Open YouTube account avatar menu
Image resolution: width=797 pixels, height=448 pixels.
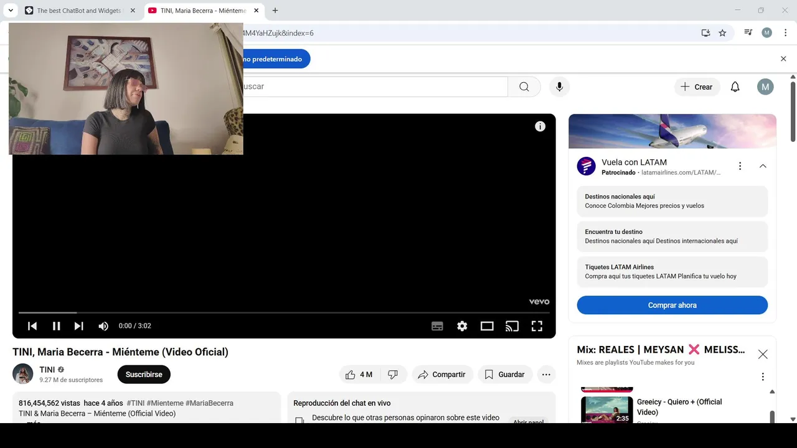pos(765,86)
